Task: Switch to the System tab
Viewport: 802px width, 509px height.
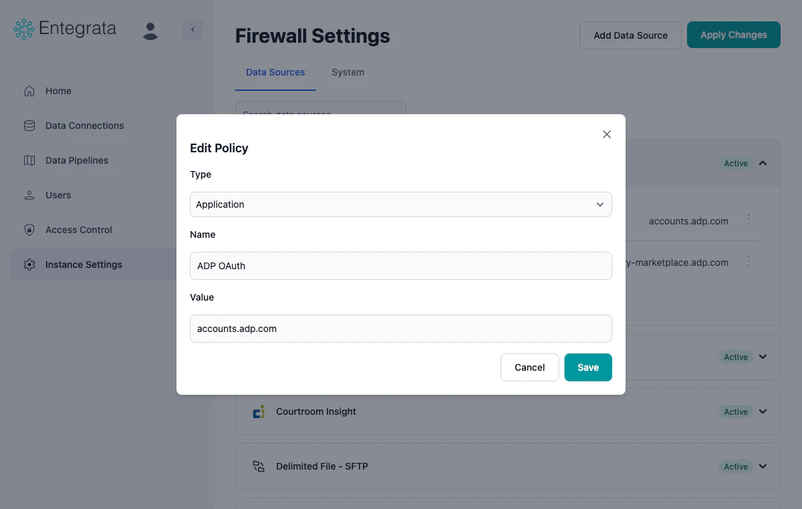Action: 348,72
